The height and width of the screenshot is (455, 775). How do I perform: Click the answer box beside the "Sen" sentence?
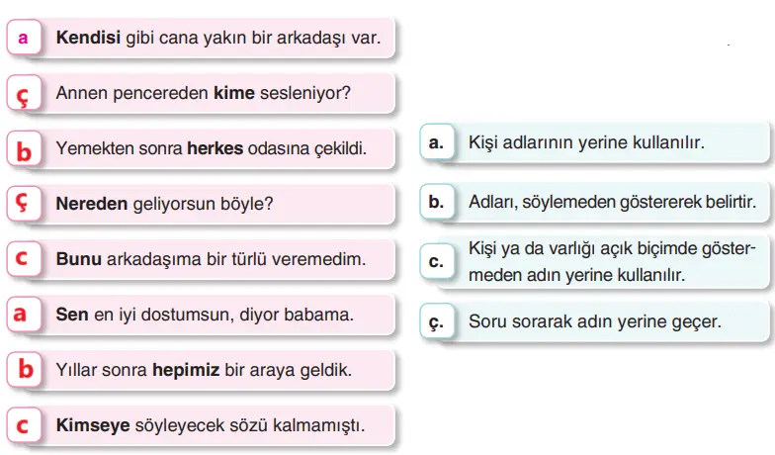(23, 315)
